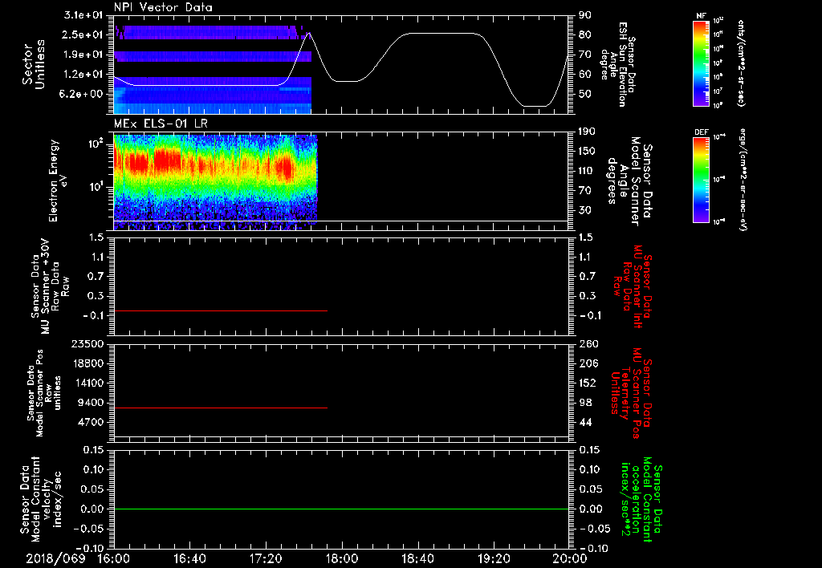Click the cnts/(cm**2-sr-sec) units label
822x568 pixels.
point(741,63)
